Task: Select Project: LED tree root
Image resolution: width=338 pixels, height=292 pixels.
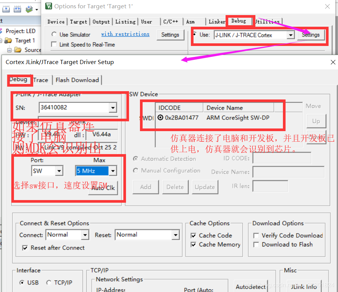Action: (x=20, y=31)
